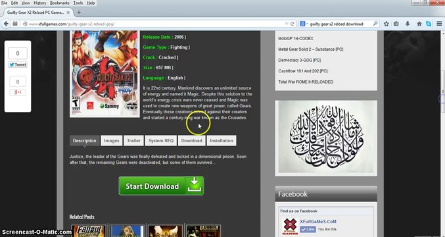Switch to the Download tab
Viewport: 445px width, 237px height.
(191, 141)
